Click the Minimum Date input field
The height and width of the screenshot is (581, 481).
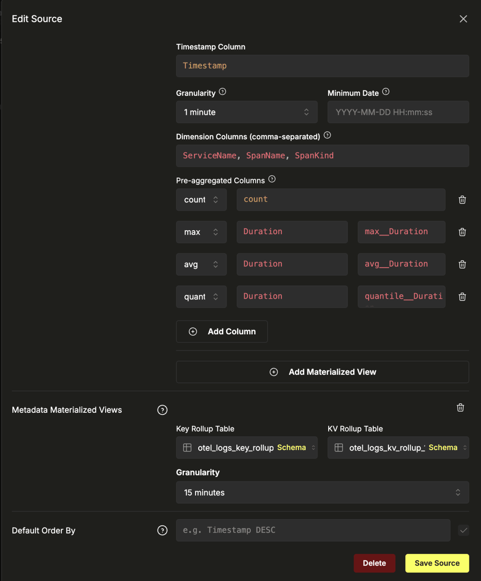(398, 112)
